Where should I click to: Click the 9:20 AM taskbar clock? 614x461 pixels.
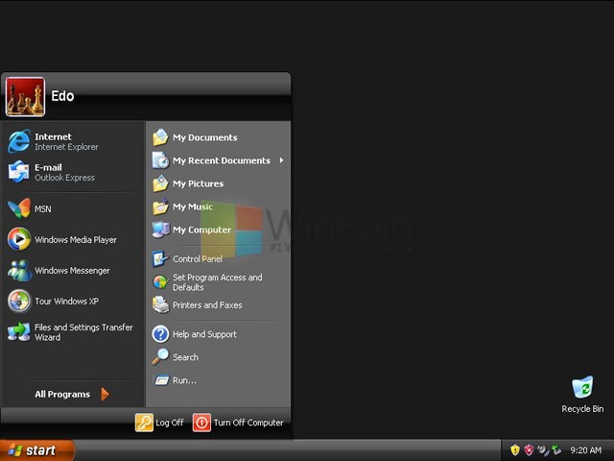point(586,450)
